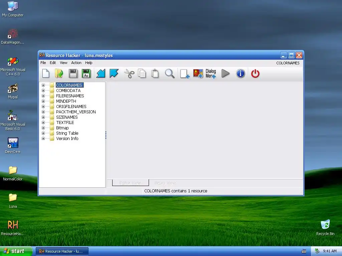Switch to the Binary View tab

pyautogui.click(x=165, y=183)
